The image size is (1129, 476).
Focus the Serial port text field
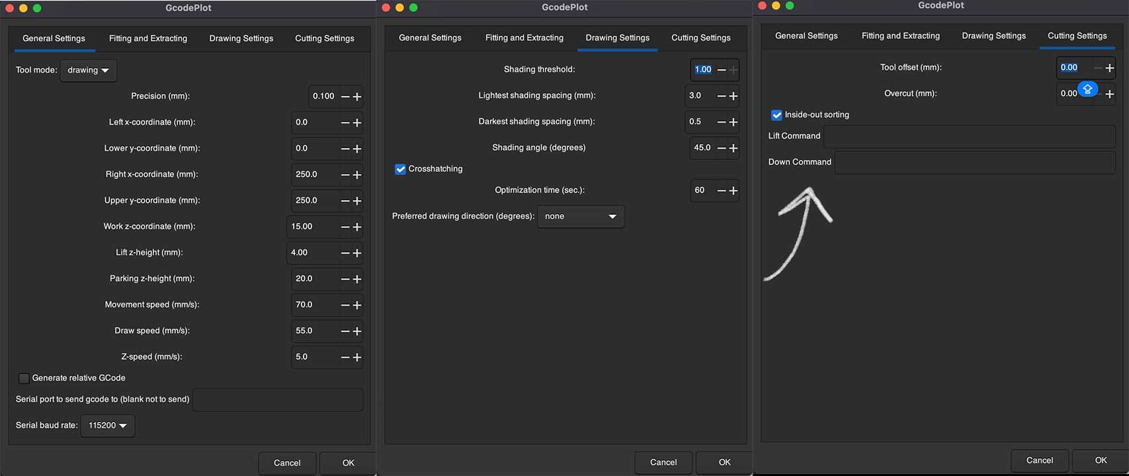click(x=278, y=399)
